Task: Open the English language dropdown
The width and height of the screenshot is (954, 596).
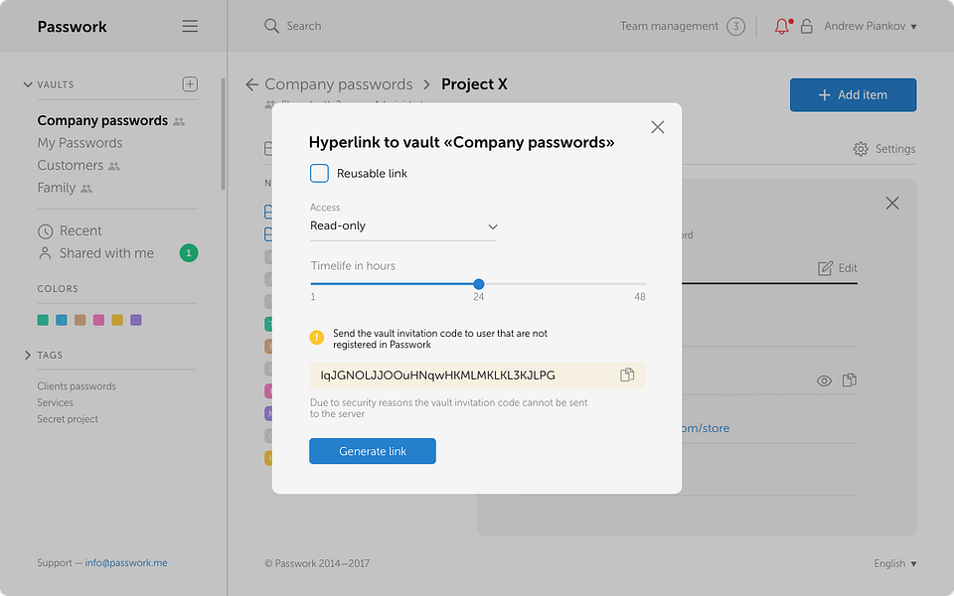Action: tap(895, 564)
